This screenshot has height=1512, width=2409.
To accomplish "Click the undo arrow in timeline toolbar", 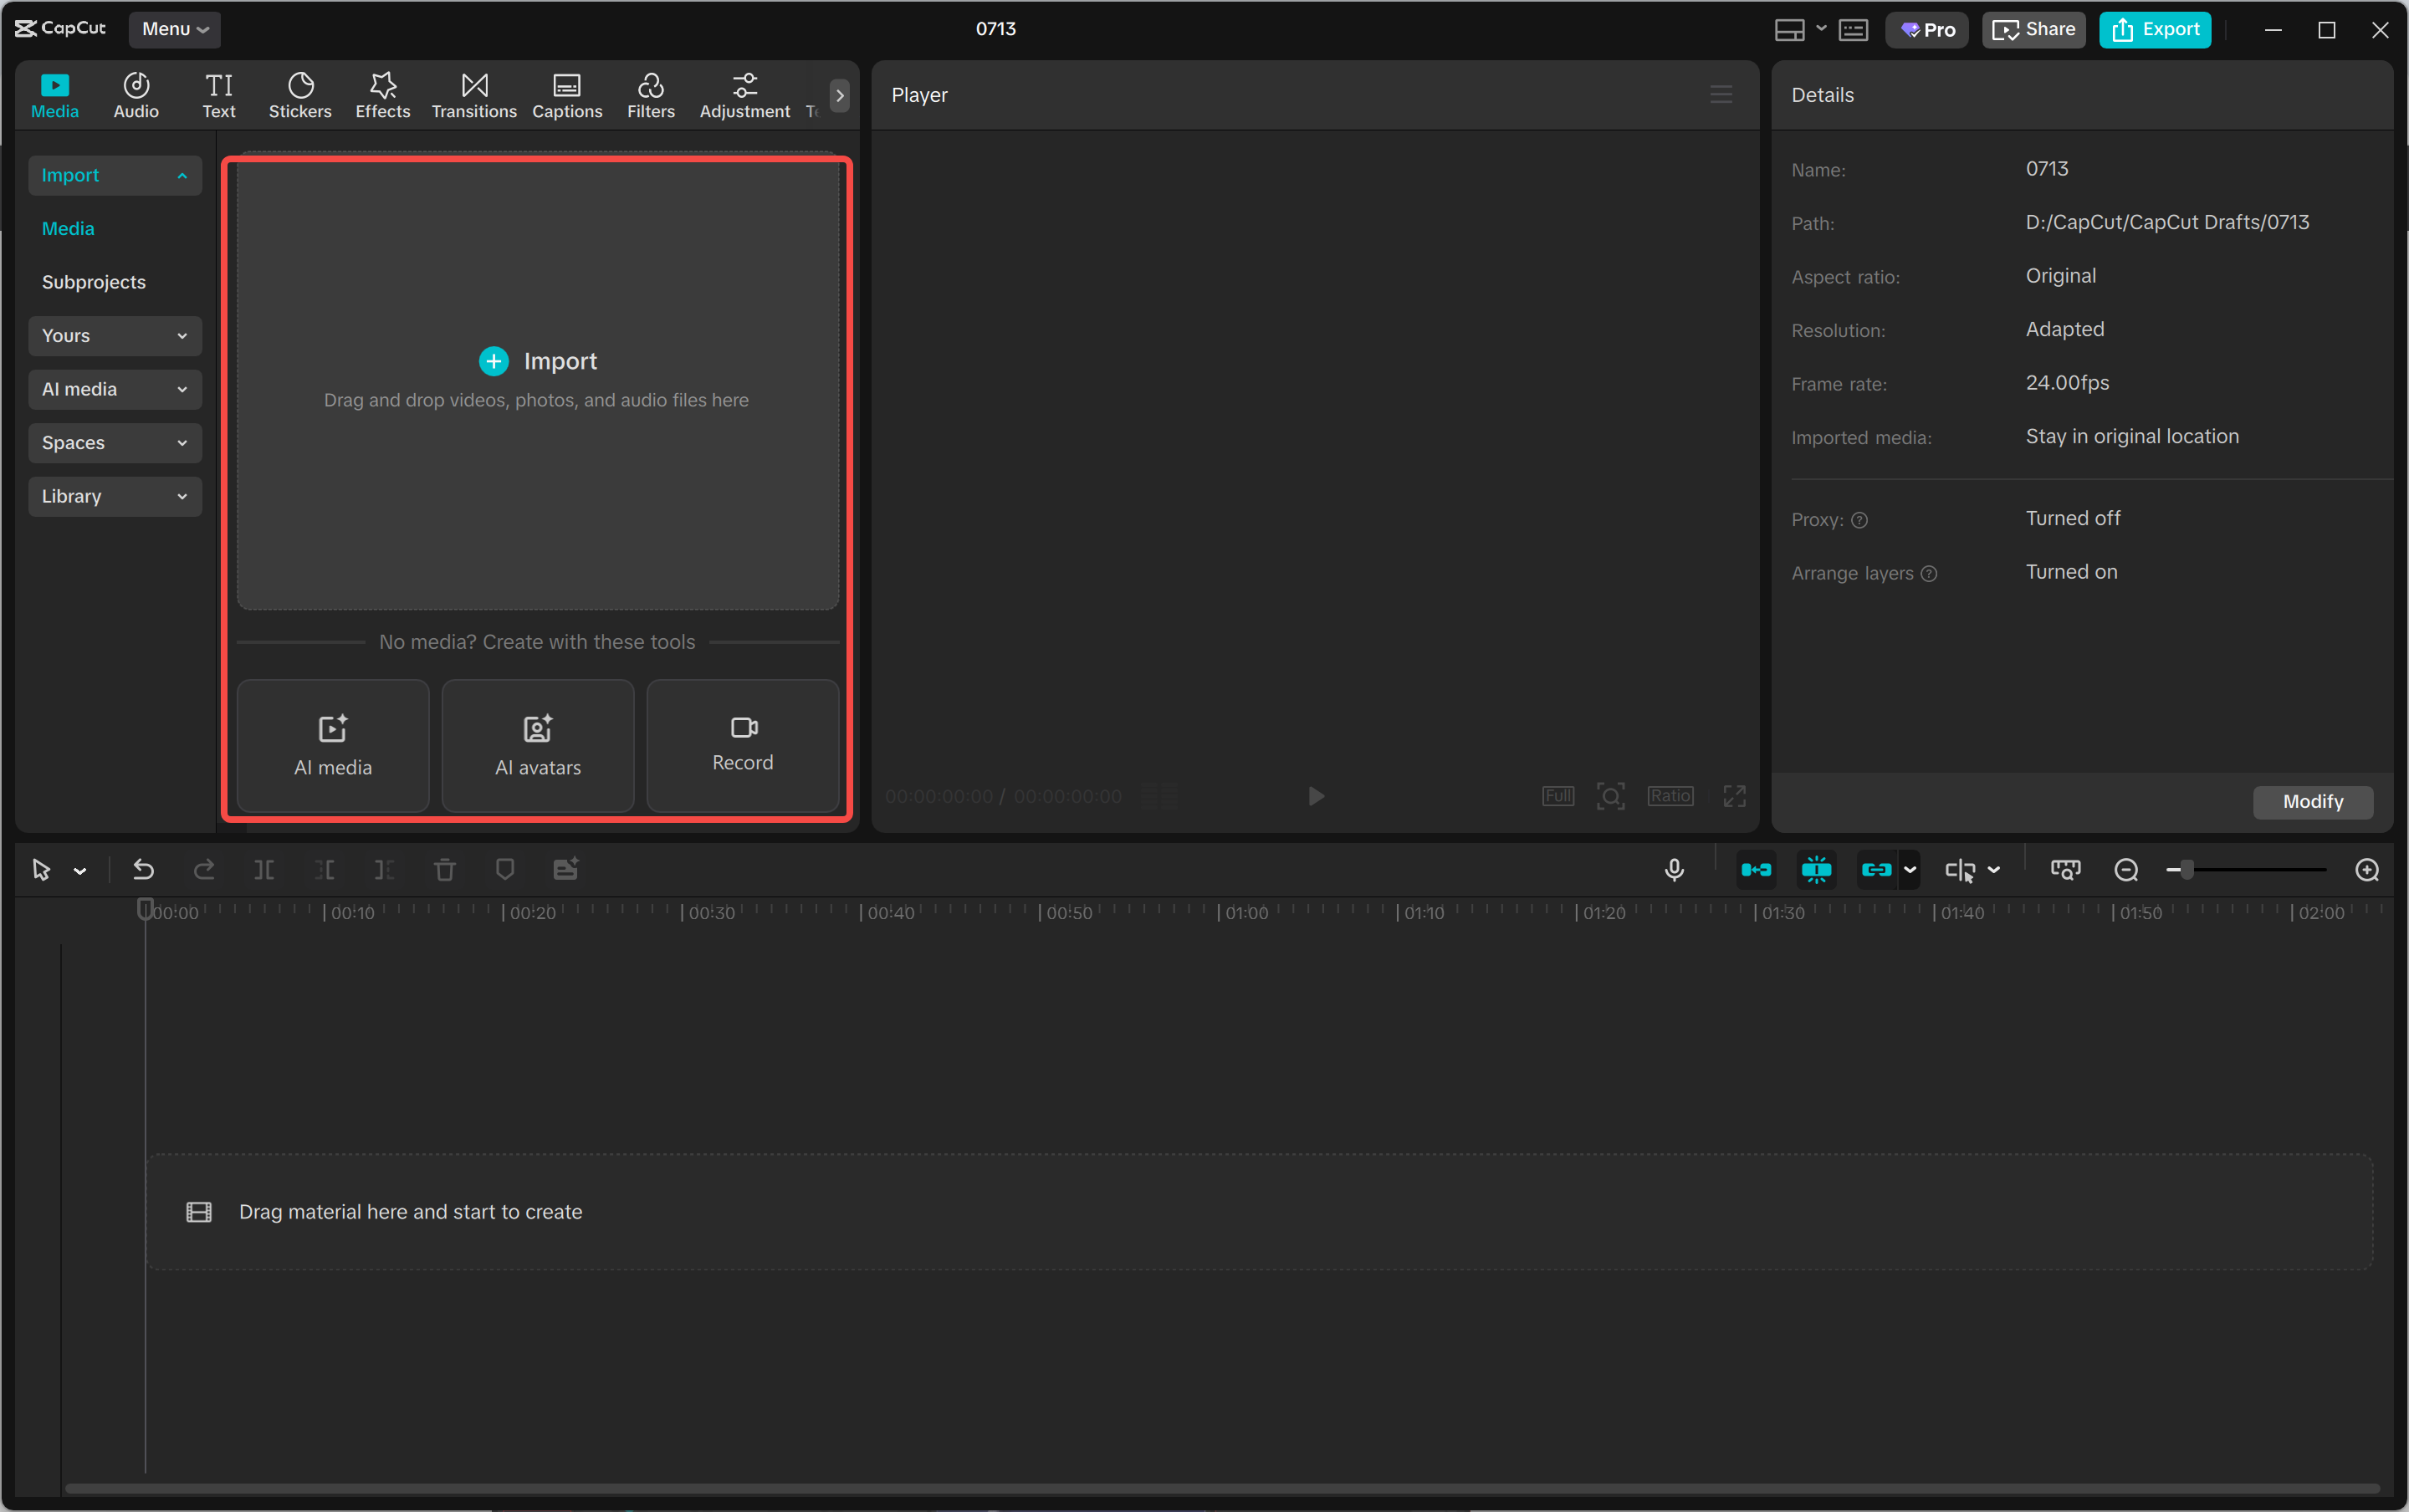I will (143, 870).
